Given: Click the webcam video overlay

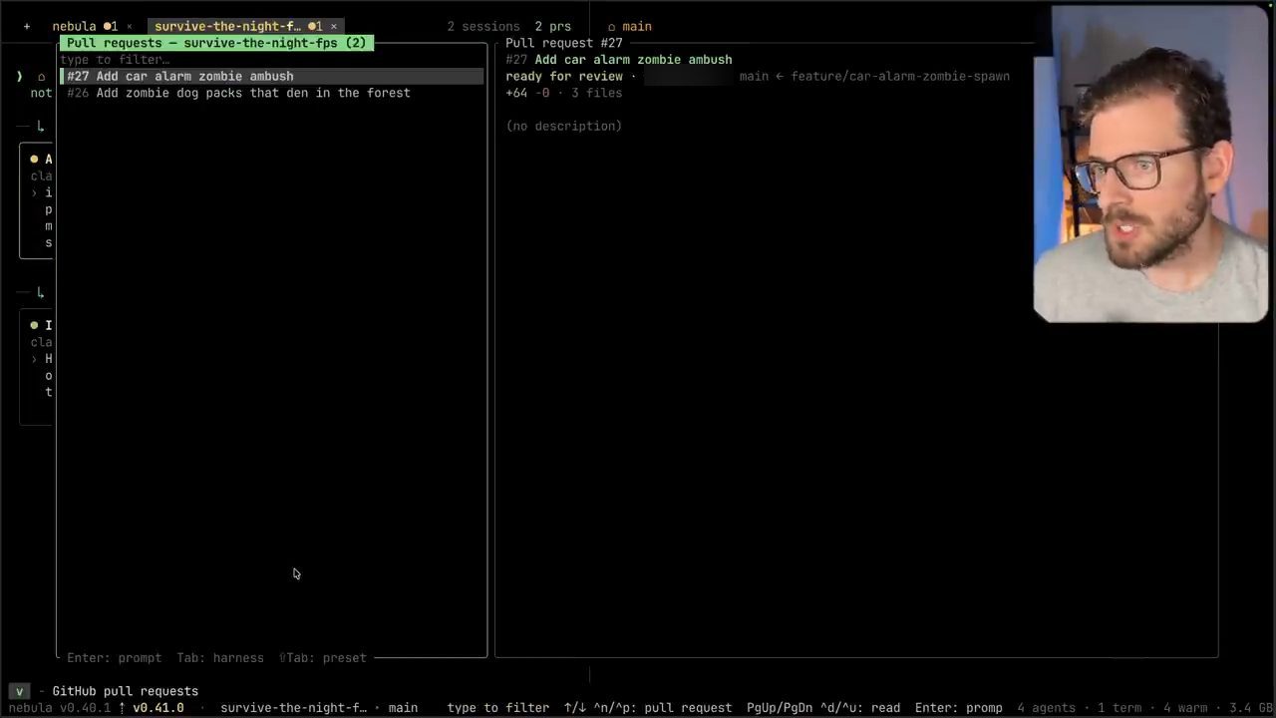Looking at the screenshot, I should 1151,166.
